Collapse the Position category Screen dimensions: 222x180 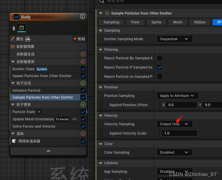point(101,87)
